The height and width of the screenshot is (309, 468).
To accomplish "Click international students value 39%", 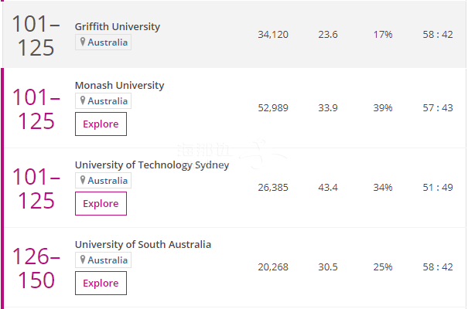I will tap(383, 108).
